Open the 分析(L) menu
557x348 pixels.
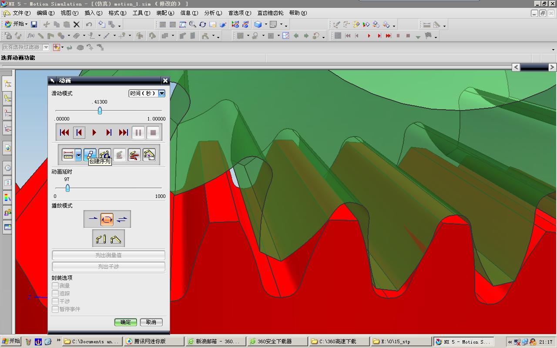(x=213, y=13)
